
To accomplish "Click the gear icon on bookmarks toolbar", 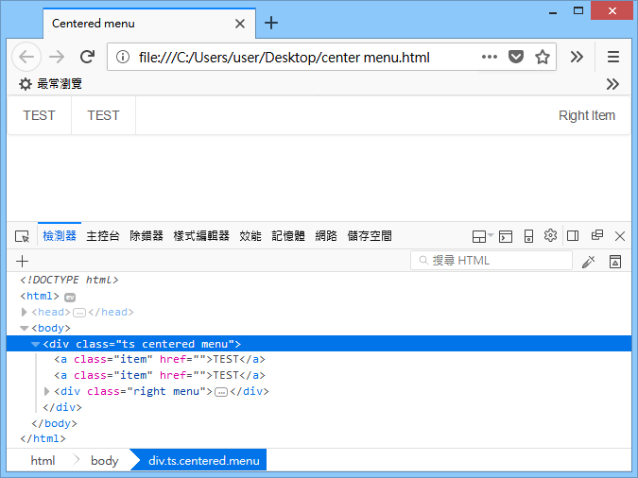I will (x=26, y=84).
